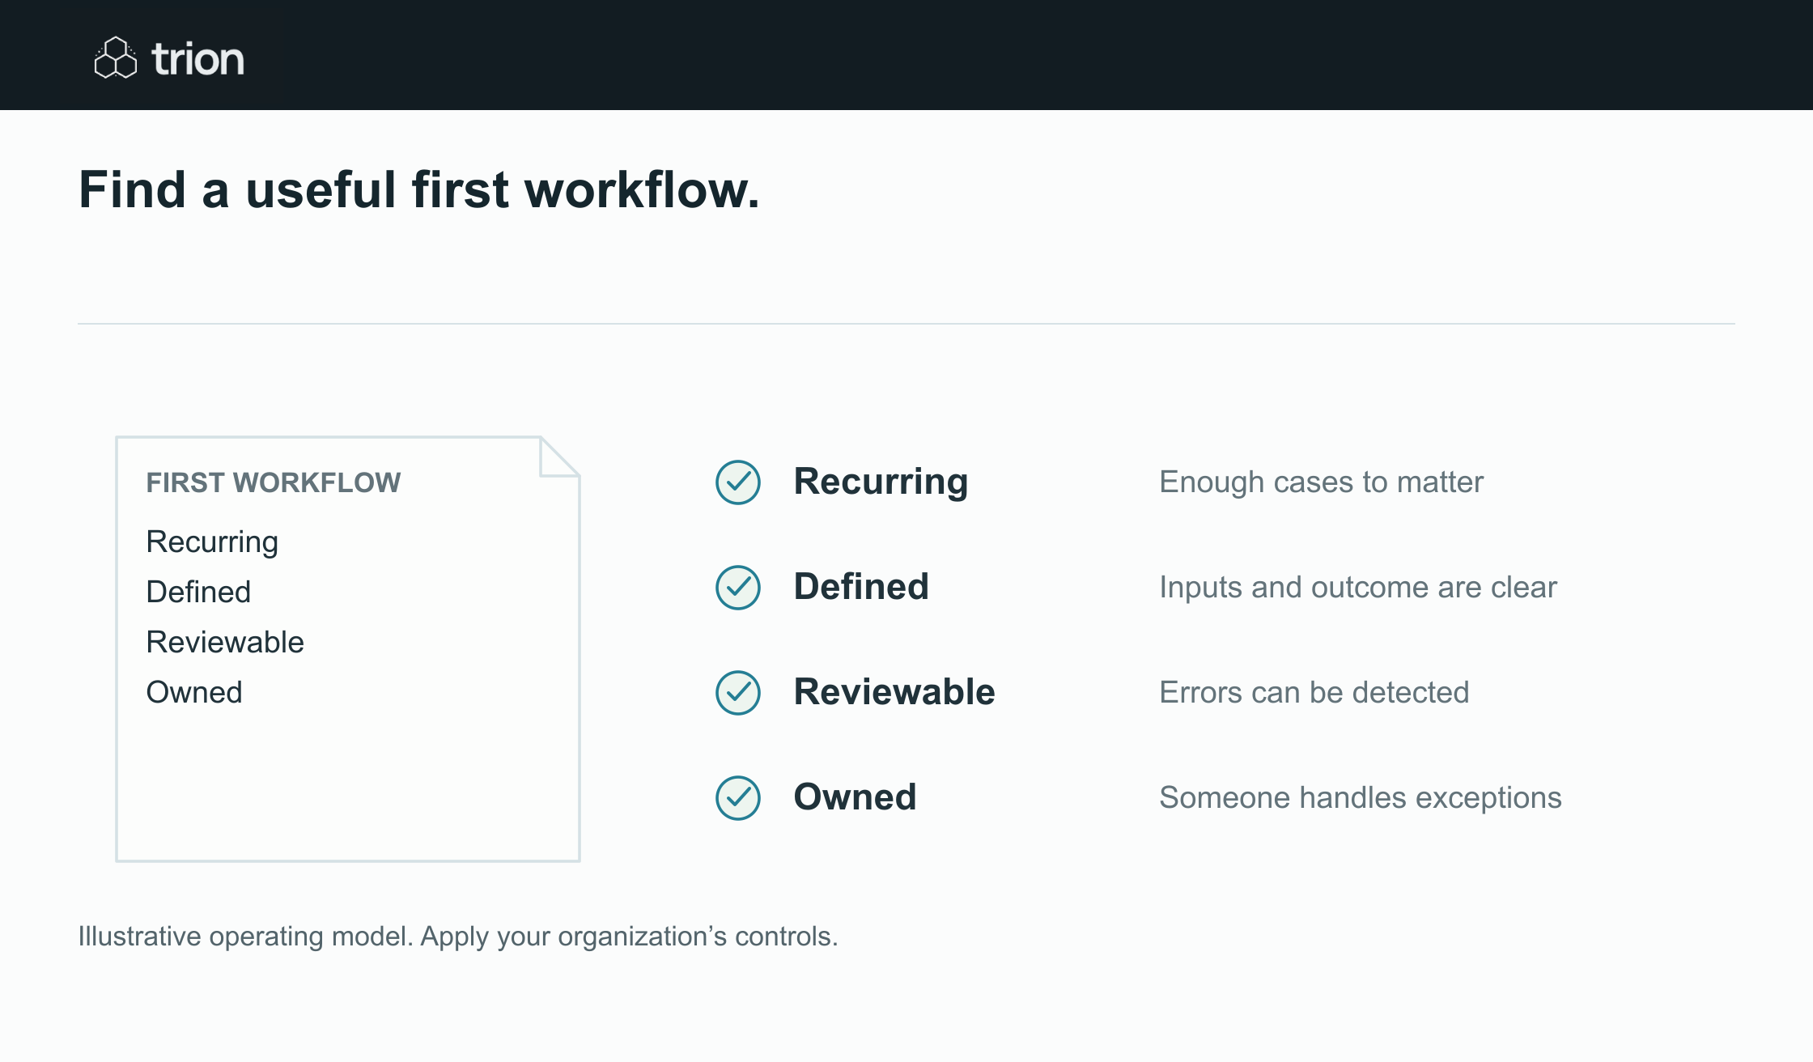
Task: Select the 'Find a useful first workflow.' heading
Action: (x=419, y=190)
